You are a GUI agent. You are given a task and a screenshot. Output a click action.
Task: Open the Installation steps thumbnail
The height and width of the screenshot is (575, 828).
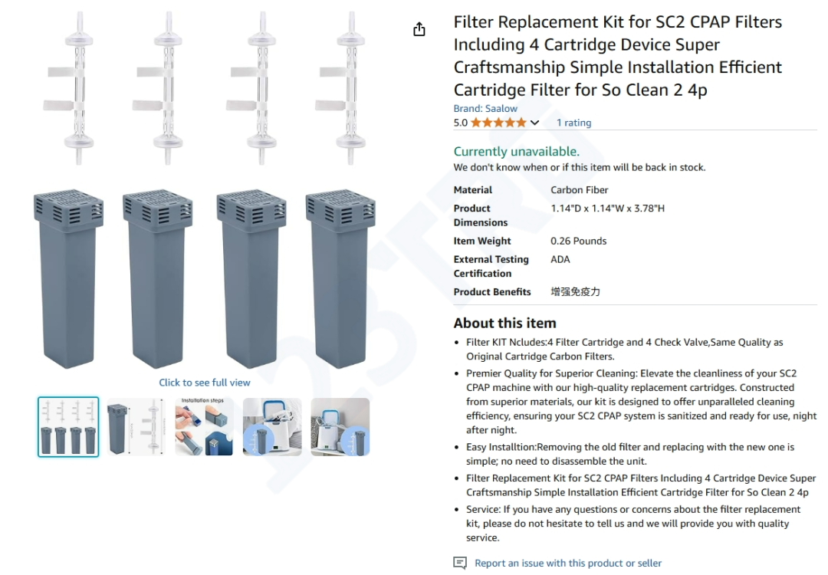pos(204,427)
